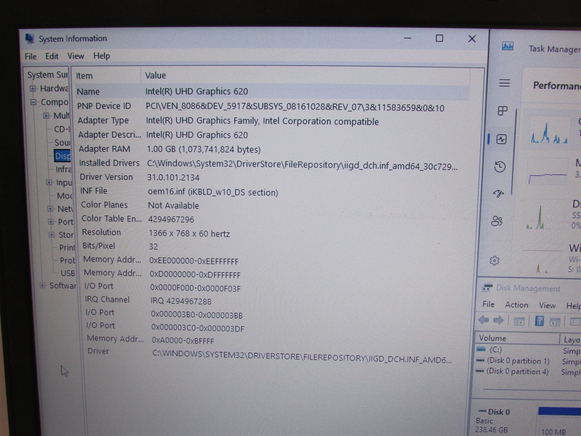Select the Modem tree item
The image size is (581, 436).
[x=65, y=196]
